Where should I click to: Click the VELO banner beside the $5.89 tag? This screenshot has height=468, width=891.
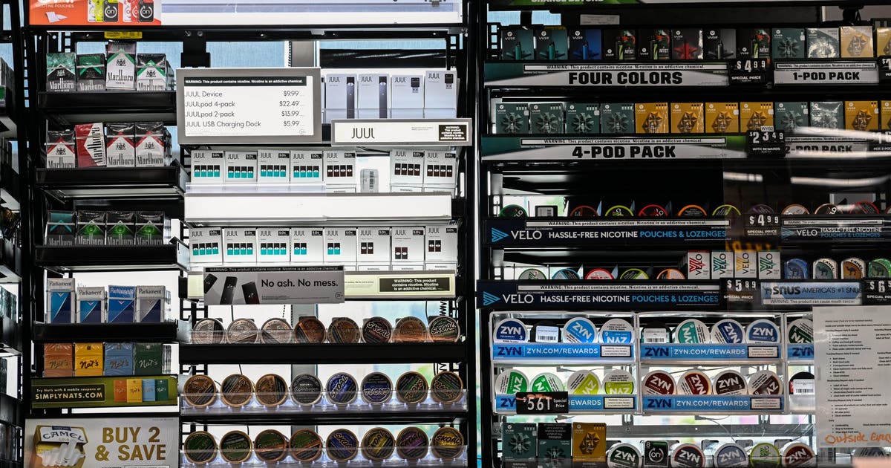click(600, 295)
